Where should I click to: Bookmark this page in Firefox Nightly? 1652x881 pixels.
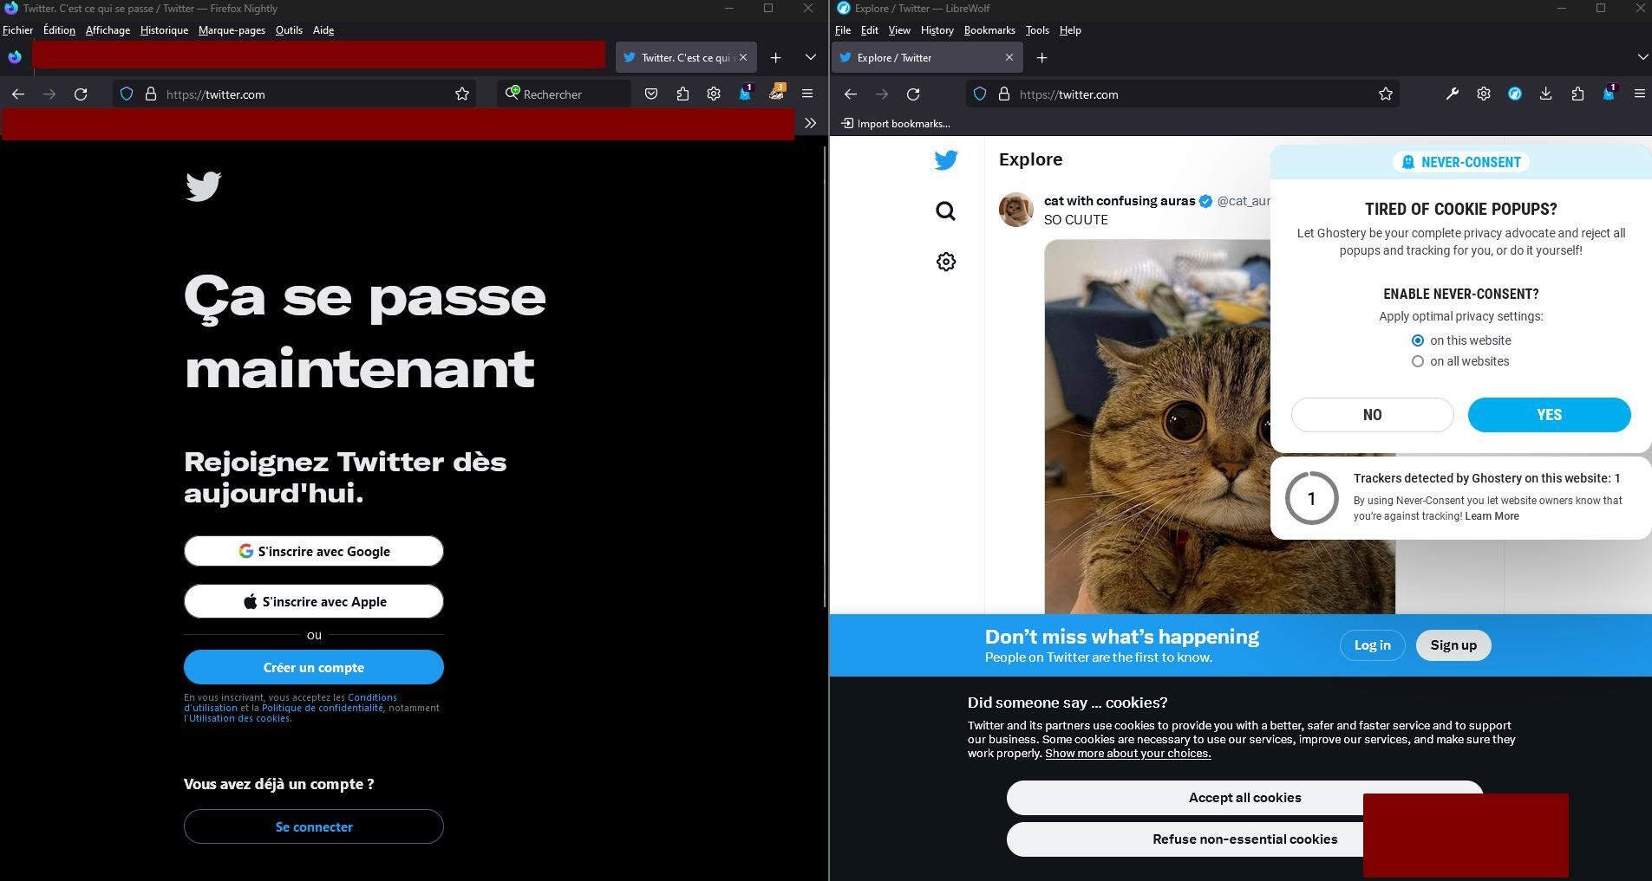click(x=462, y=94)
